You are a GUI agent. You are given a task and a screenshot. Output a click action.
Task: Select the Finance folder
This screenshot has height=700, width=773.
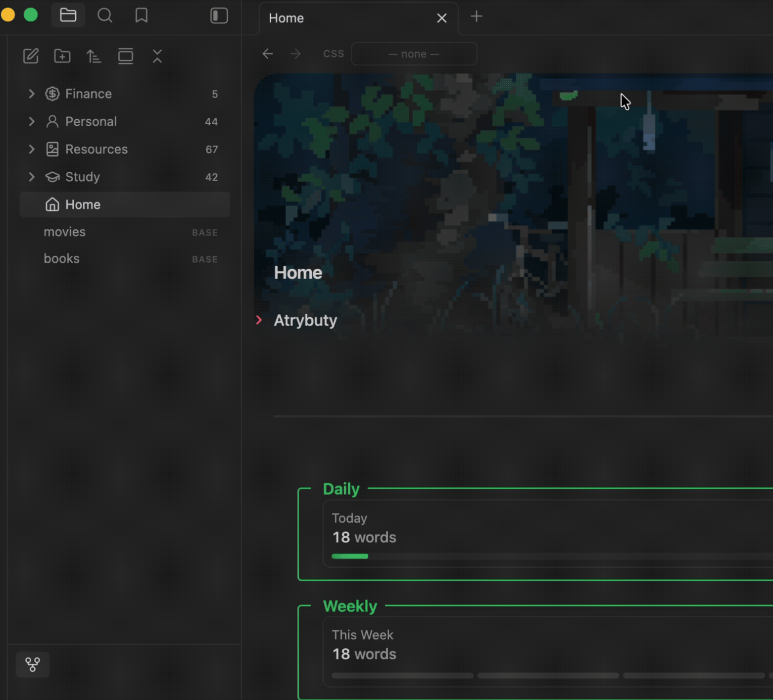point(125,94)
